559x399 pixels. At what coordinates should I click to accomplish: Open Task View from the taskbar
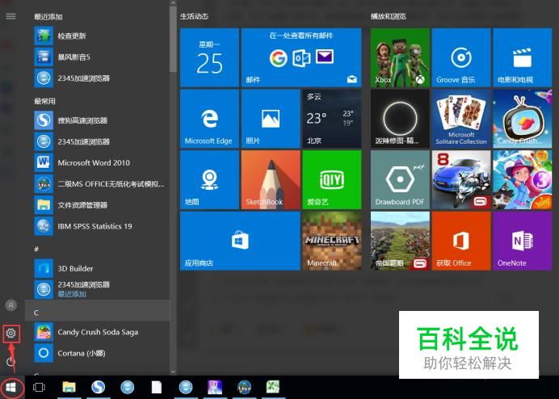point(39,387)
